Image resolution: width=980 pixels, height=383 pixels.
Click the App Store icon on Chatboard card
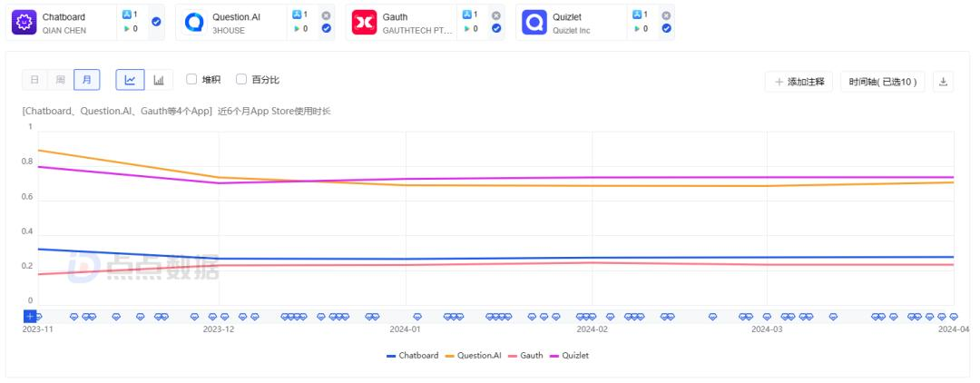pyautogui.click(x=127, y=15)
